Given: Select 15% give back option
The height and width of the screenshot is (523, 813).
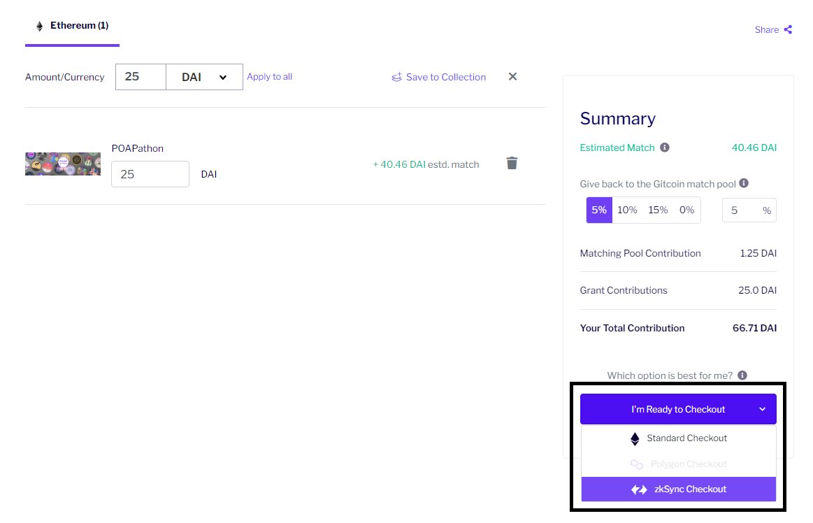Looking at the screenshot, I should coord(657,210).
